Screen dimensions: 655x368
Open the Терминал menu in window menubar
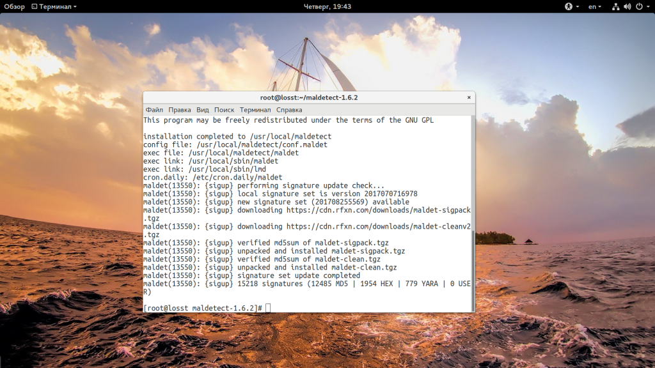point(255,110)
